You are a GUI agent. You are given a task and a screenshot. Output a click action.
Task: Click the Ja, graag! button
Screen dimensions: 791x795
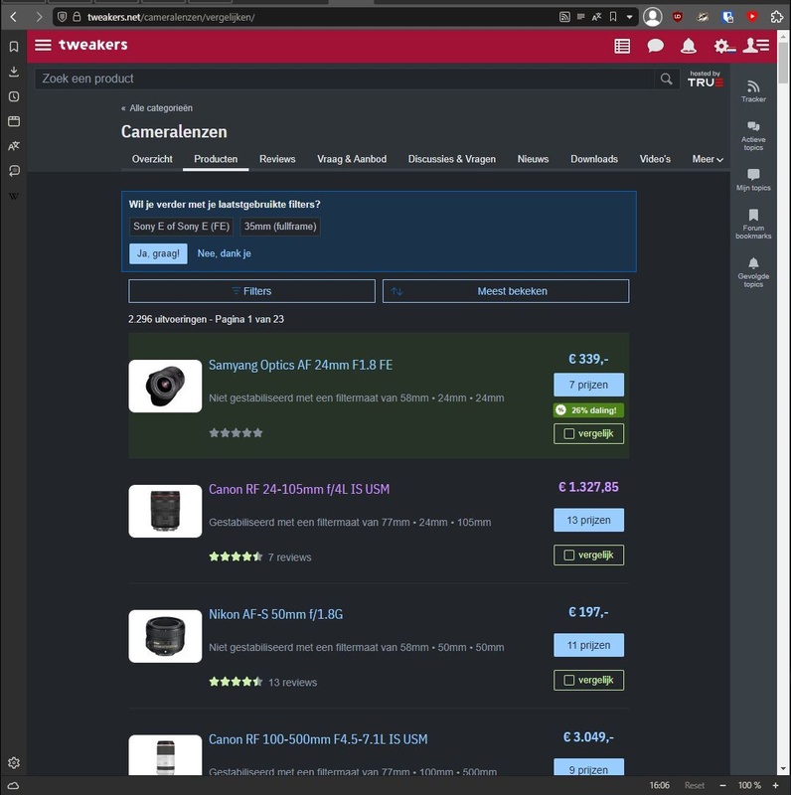[x=158, y=253]
